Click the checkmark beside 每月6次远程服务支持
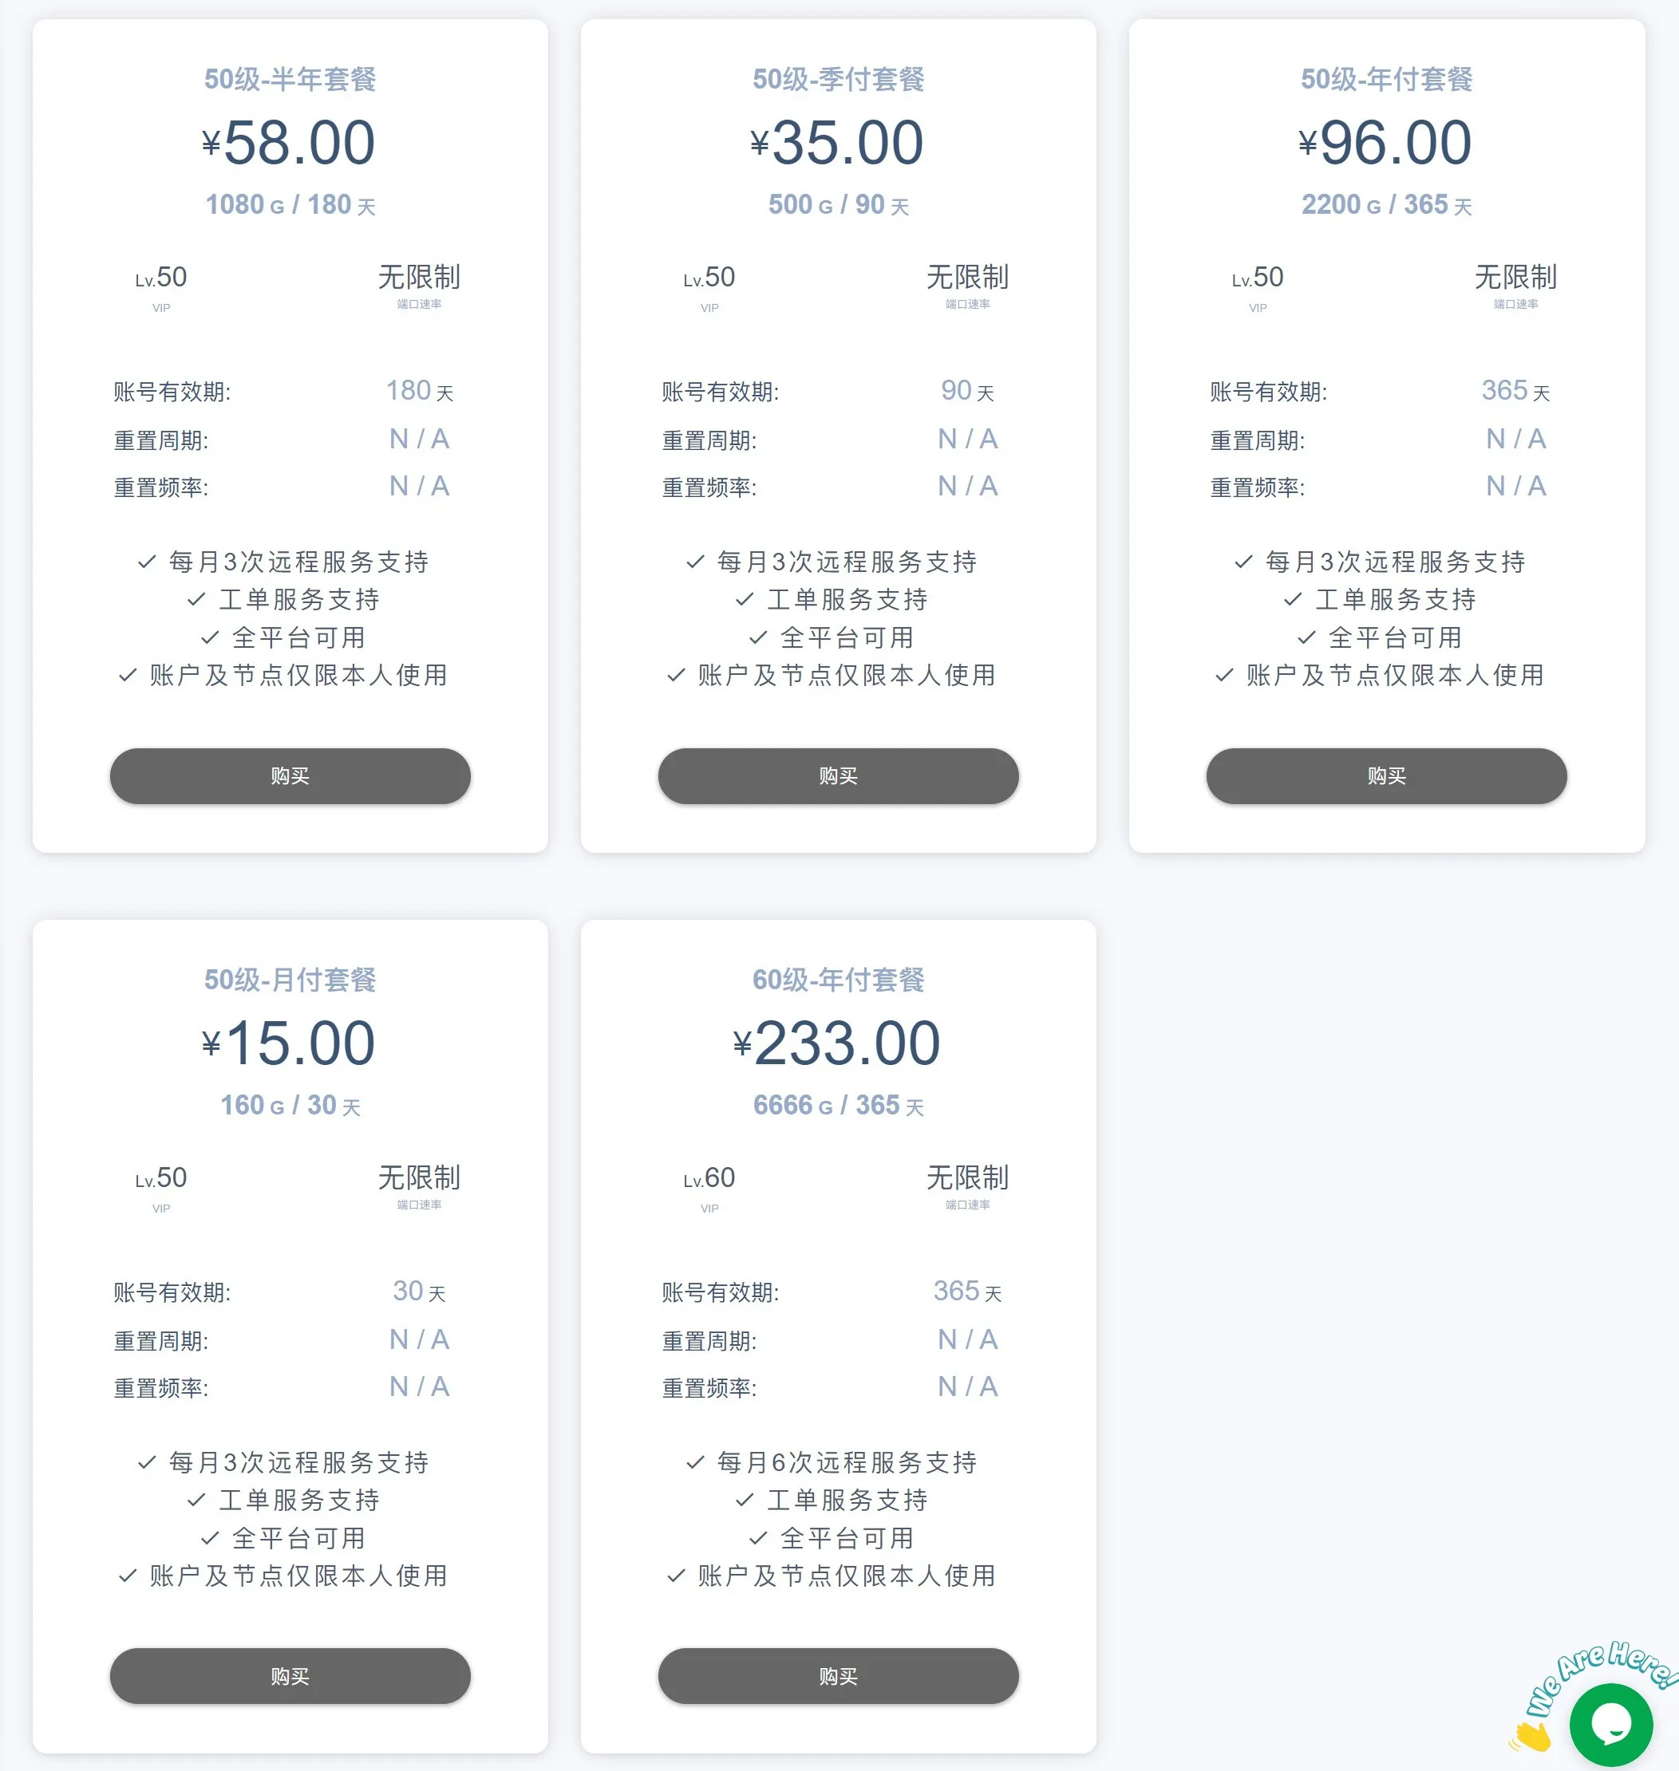 (x=694, y=1462)
